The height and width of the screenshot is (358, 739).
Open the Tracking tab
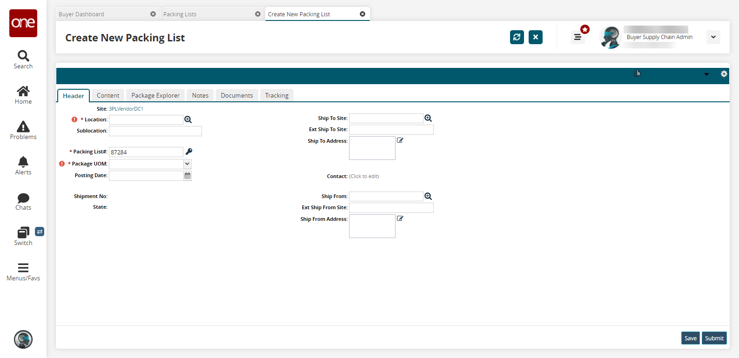click(276, 95)
